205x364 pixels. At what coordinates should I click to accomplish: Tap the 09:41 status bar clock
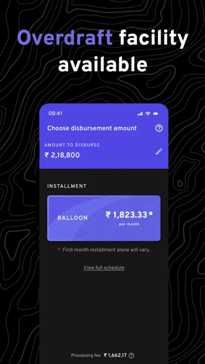click(x=55, y=114)
